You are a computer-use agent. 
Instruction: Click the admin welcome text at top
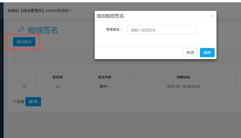(x=39, y=11)
